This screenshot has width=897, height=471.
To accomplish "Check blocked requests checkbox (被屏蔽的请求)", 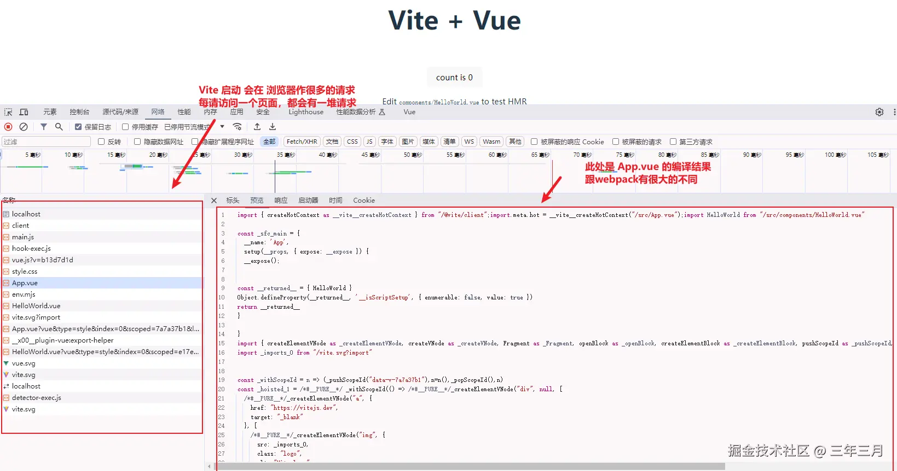I will [x=616, y=142].
